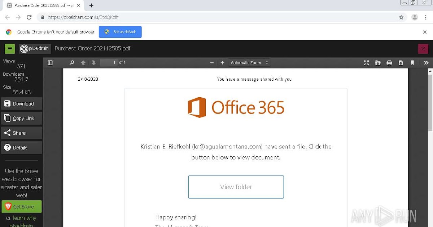Screen dimensions: 433x227
Task: Click the Copy Link button
Action: 22,118
